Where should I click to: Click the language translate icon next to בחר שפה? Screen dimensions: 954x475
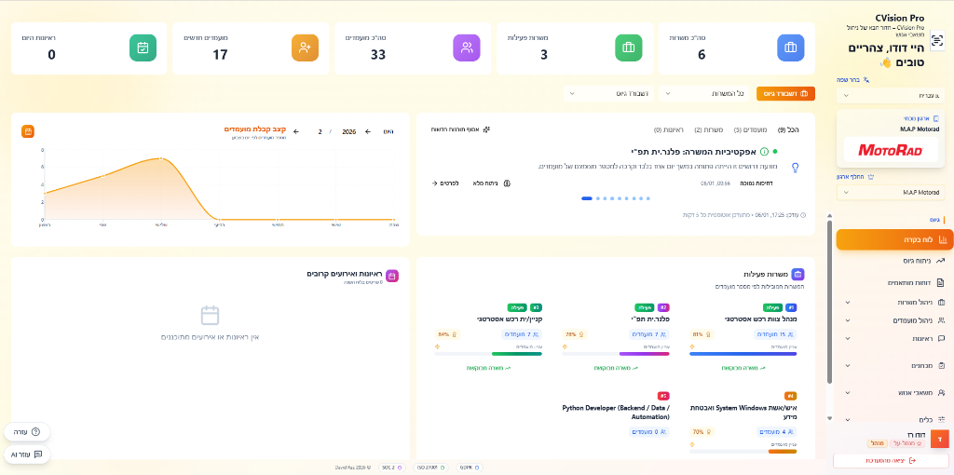[x=866, y=80]
